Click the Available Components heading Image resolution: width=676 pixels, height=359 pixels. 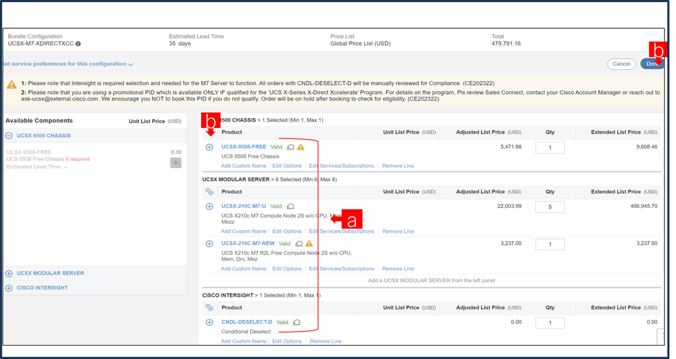(39, 121)
